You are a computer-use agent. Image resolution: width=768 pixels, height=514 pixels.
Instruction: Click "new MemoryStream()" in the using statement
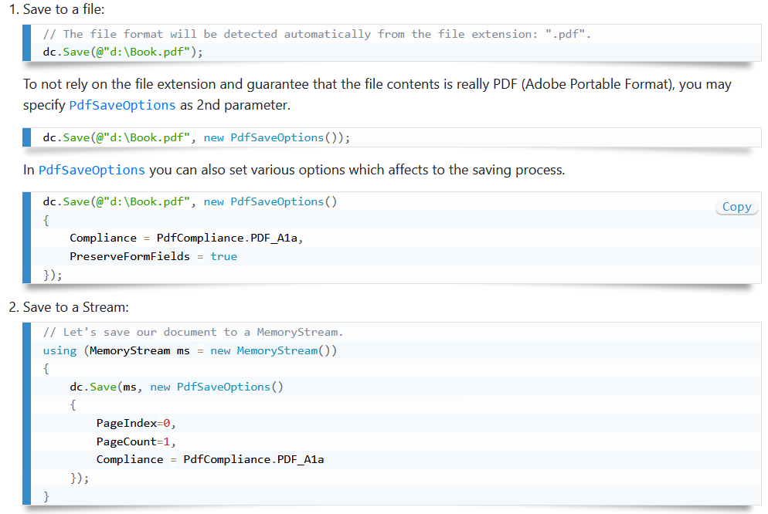(274, 350)
